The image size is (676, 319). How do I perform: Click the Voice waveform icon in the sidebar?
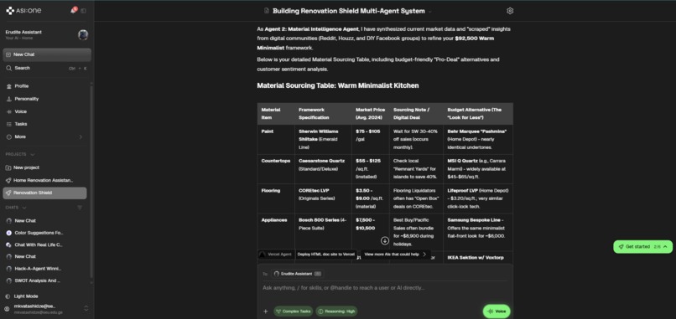(8, 111)
